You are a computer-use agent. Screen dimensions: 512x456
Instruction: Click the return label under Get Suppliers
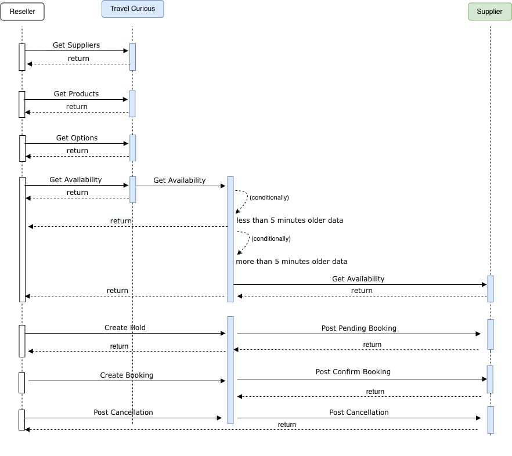[x=78, y=59]
